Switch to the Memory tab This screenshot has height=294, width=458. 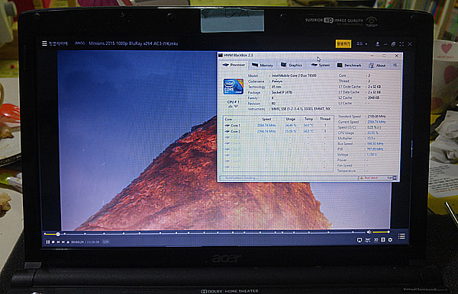pos(263,65)
